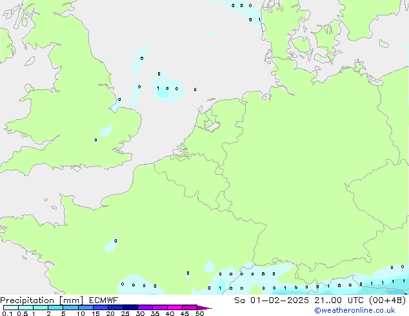Pick the 40–45 mm magenta legend swatch
The image size is (409, 316).
click(x=175, y=308)
